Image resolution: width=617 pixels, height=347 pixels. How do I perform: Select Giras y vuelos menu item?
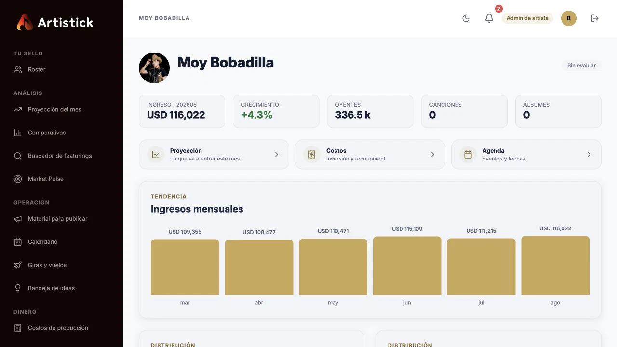62,265
